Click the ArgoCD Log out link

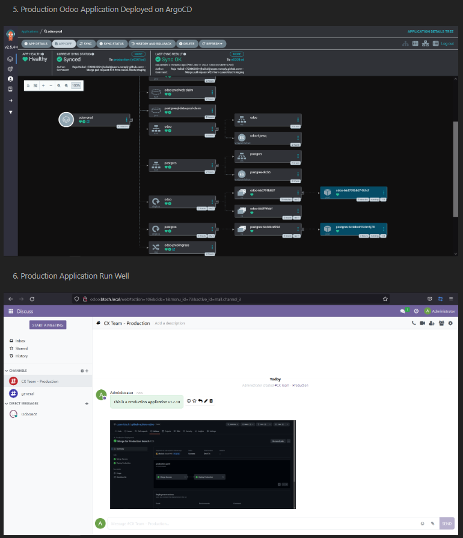click(447, 43)
